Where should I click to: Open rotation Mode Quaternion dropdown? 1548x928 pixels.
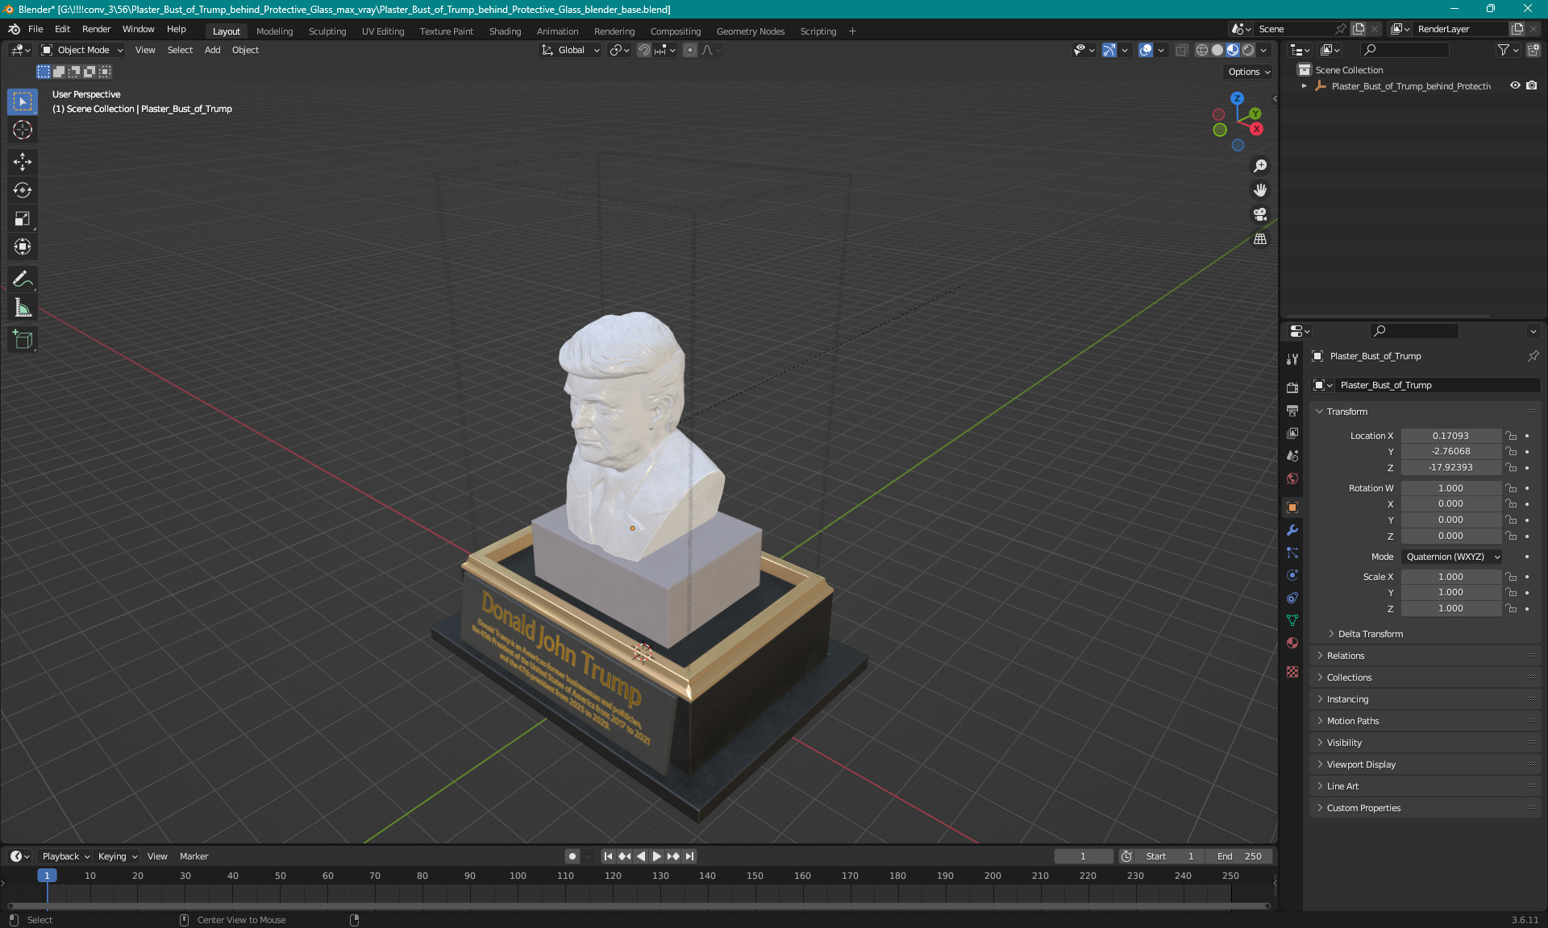[1451, 557]
